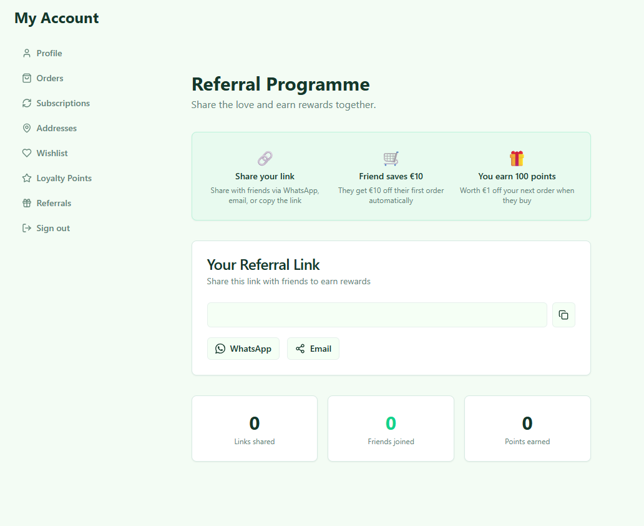Click the shopping cart emoji icon
This screenshot has height=526, width=644.
(391, 158)
